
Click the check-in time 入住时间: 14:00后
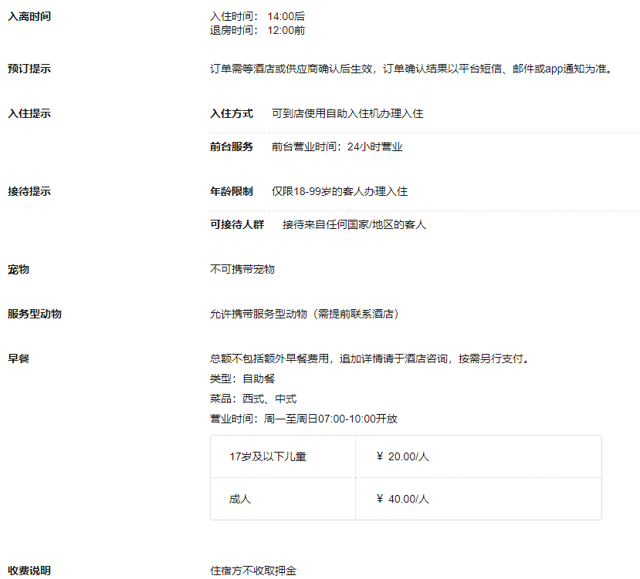(257, 16)
